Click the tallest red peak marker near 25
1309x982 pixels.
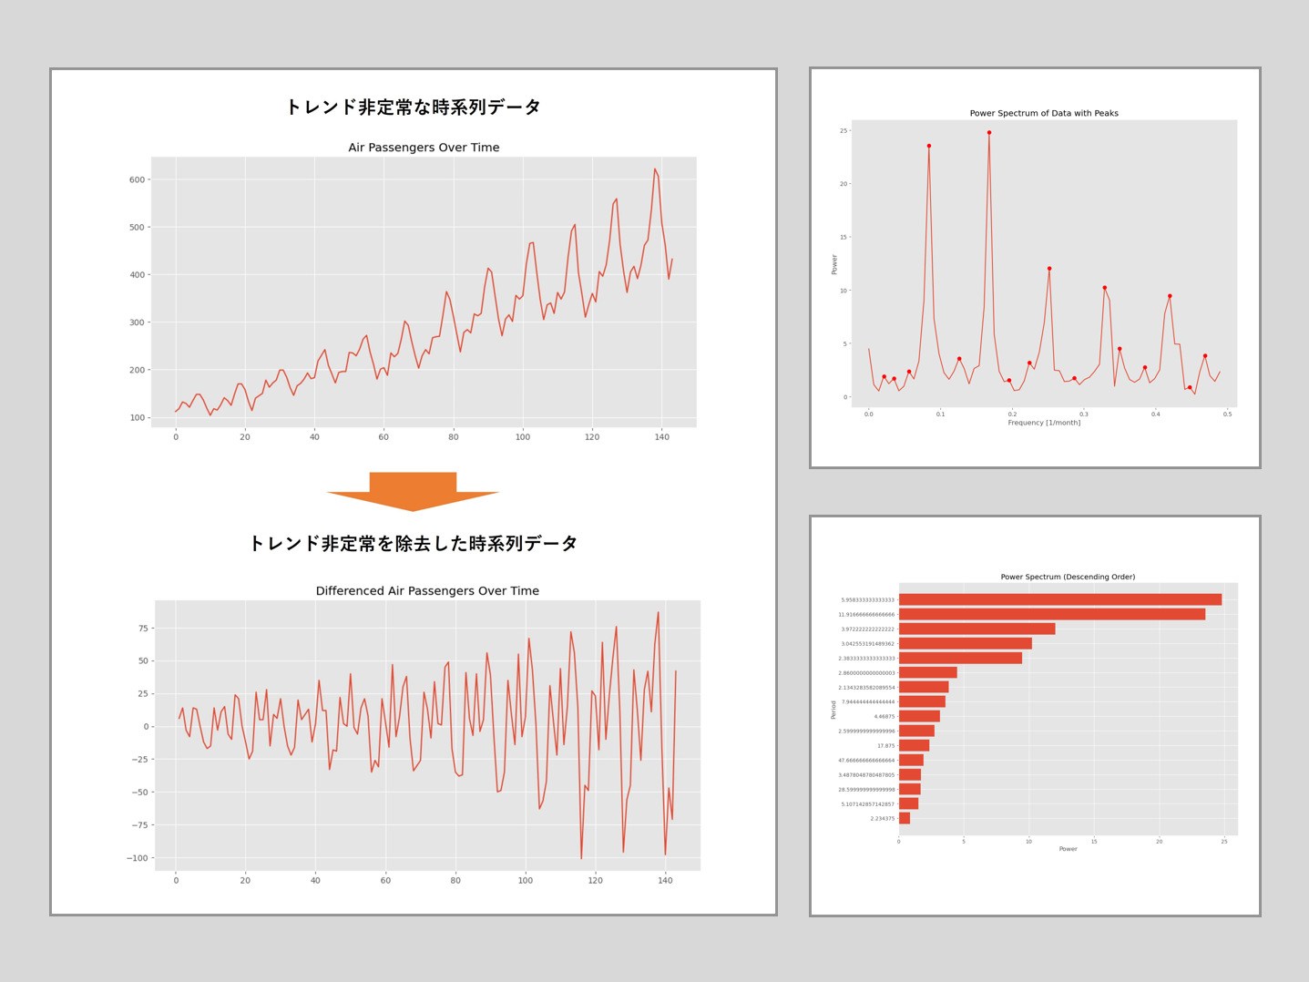[x=988, y=133]
